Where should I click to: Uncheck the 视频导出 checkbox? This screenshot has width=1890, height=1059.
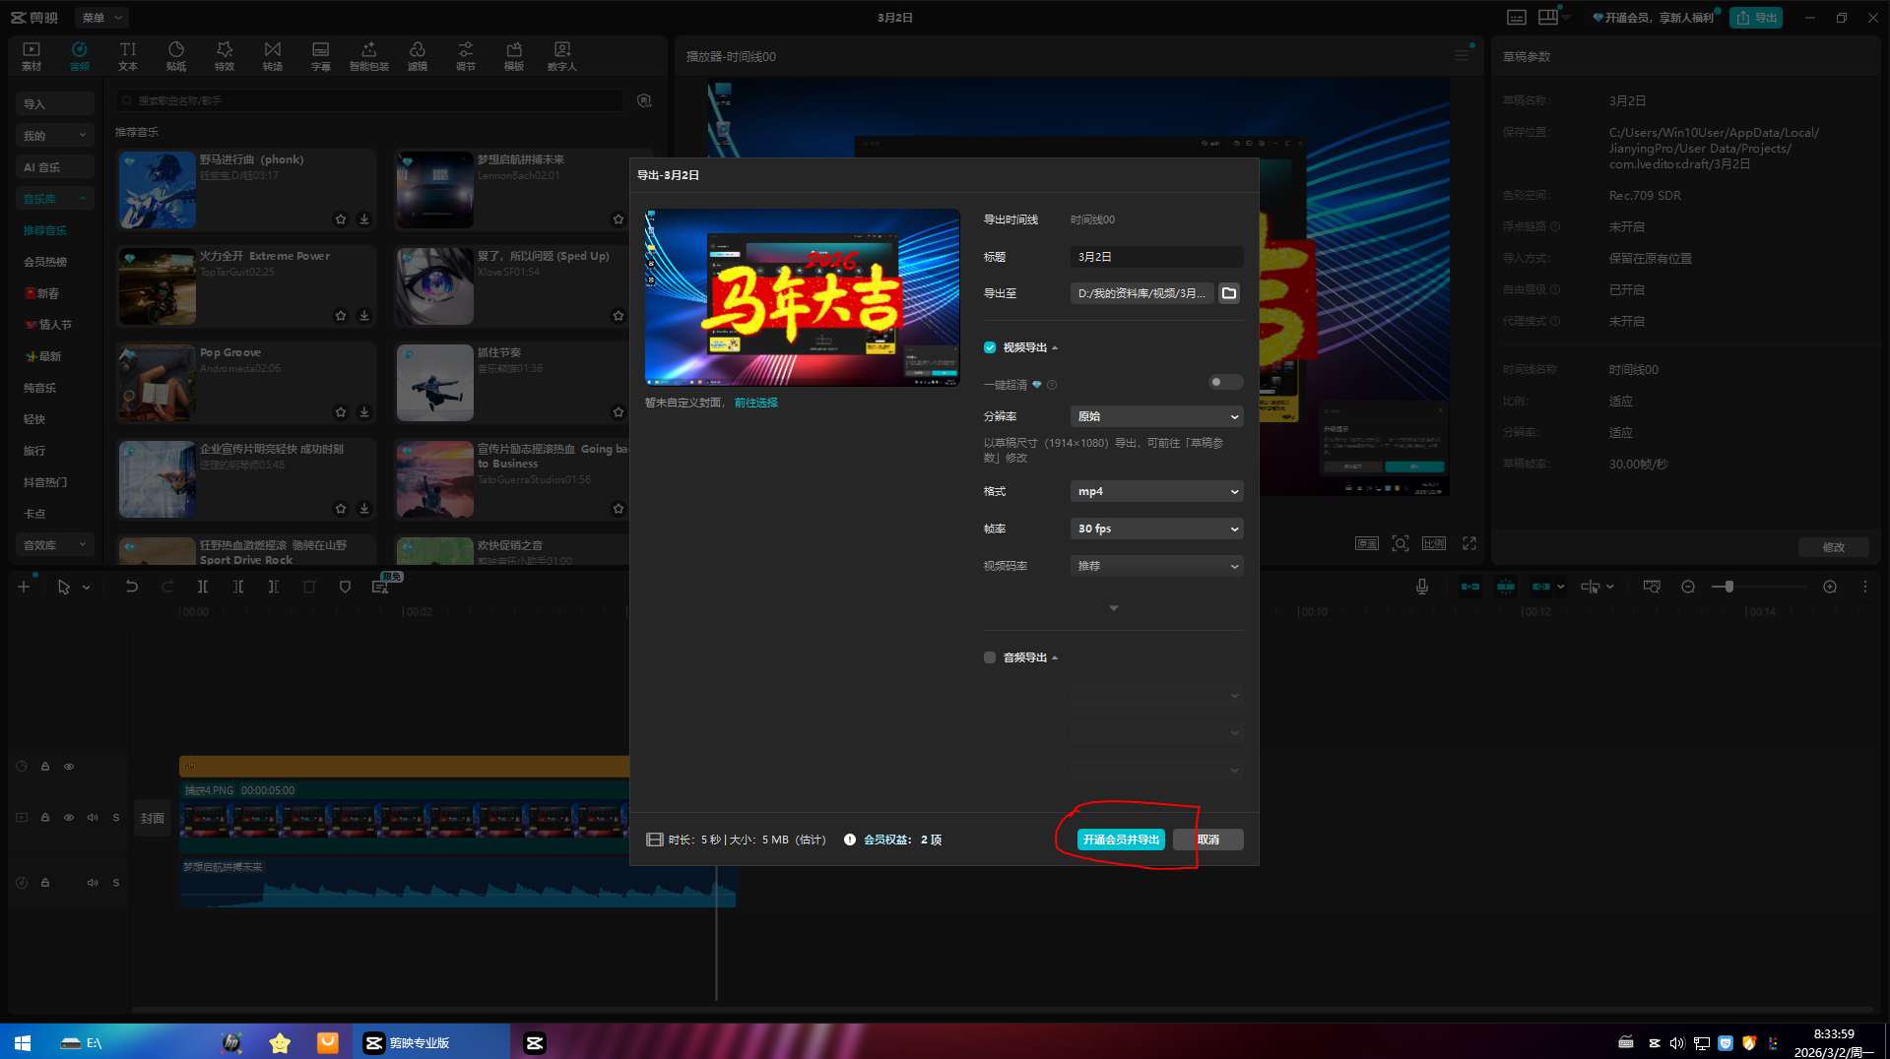pos(990,347)
